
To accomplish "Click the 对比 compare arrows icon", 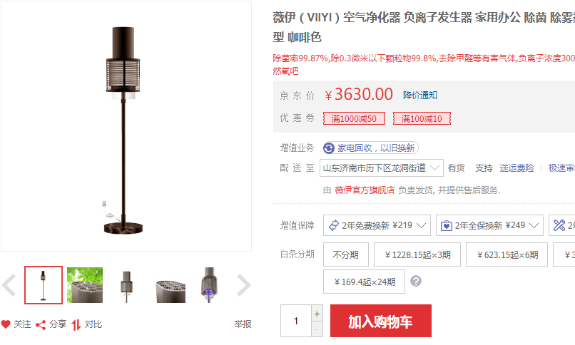I will coord(76,325).
